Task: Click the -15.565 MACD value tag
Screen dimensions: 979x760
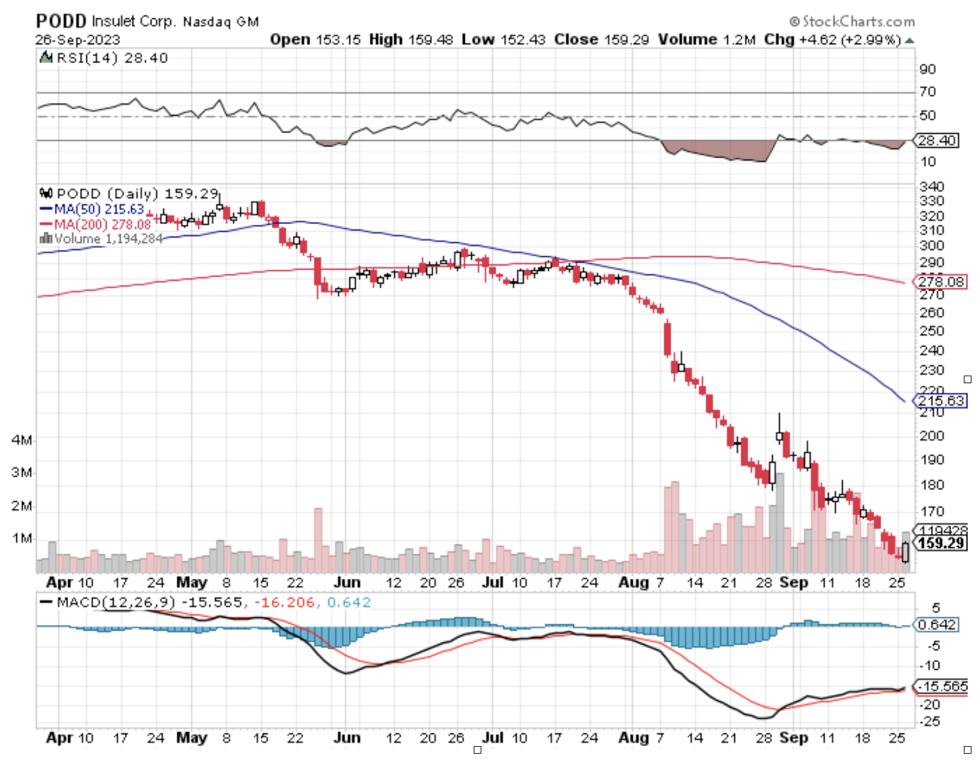Action: click(x=941, y=686)
